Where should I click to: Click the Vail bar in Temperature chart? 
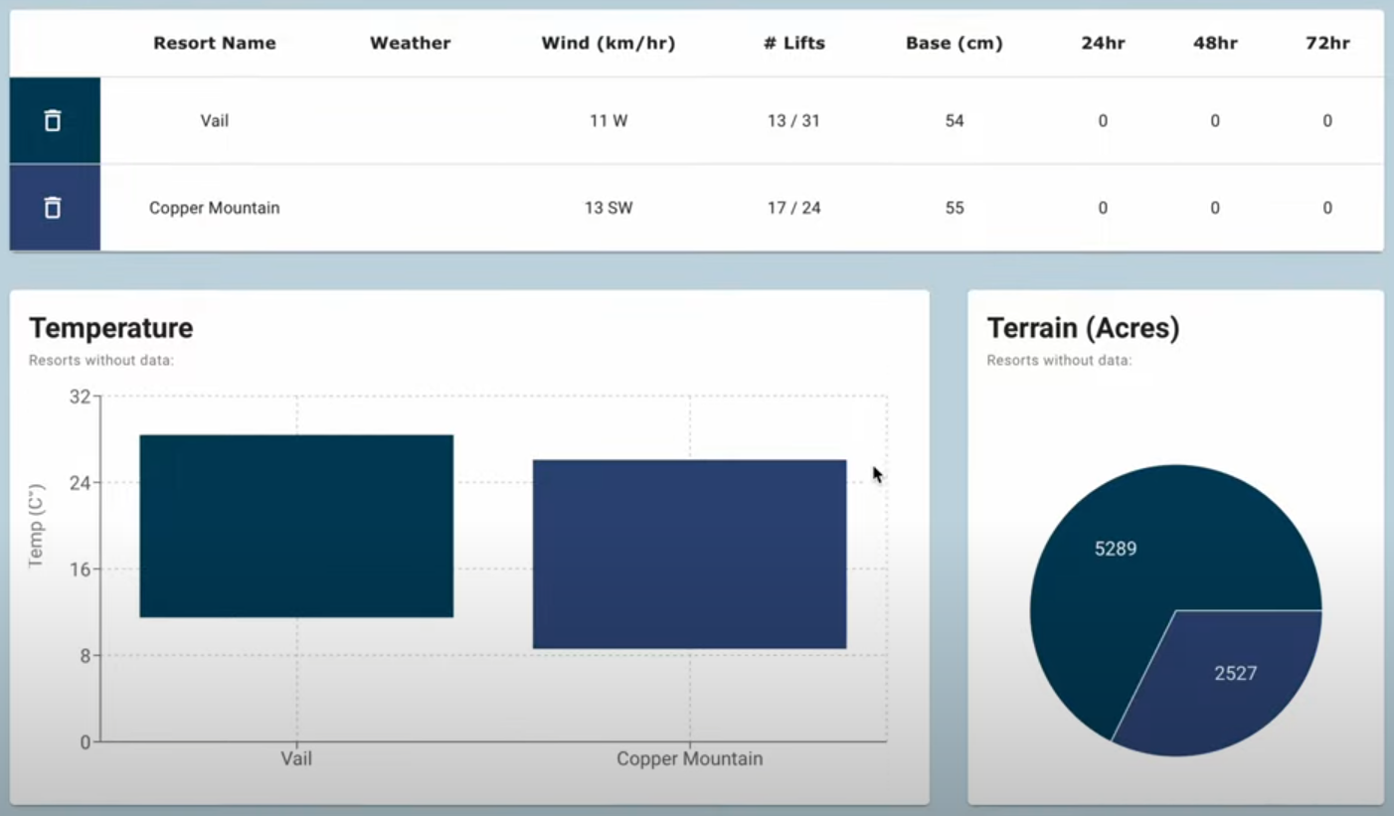coord(296,526)
